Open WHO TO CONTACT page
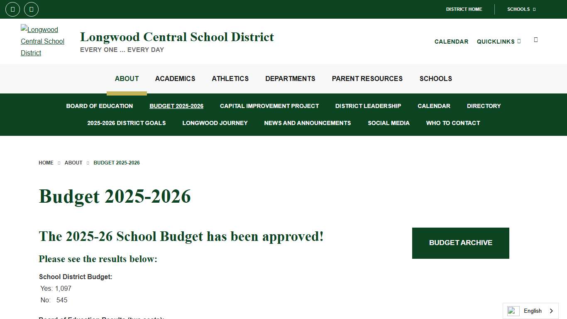This screenshot has height=319, width=567. 453,123
